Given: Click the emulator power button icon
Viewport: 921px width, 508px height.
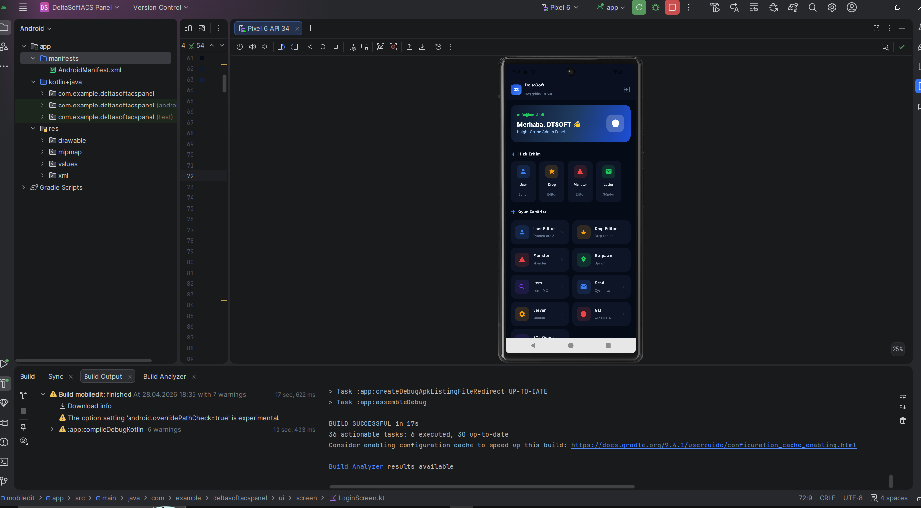Looking at the screenshot, I should coord(240,47).
